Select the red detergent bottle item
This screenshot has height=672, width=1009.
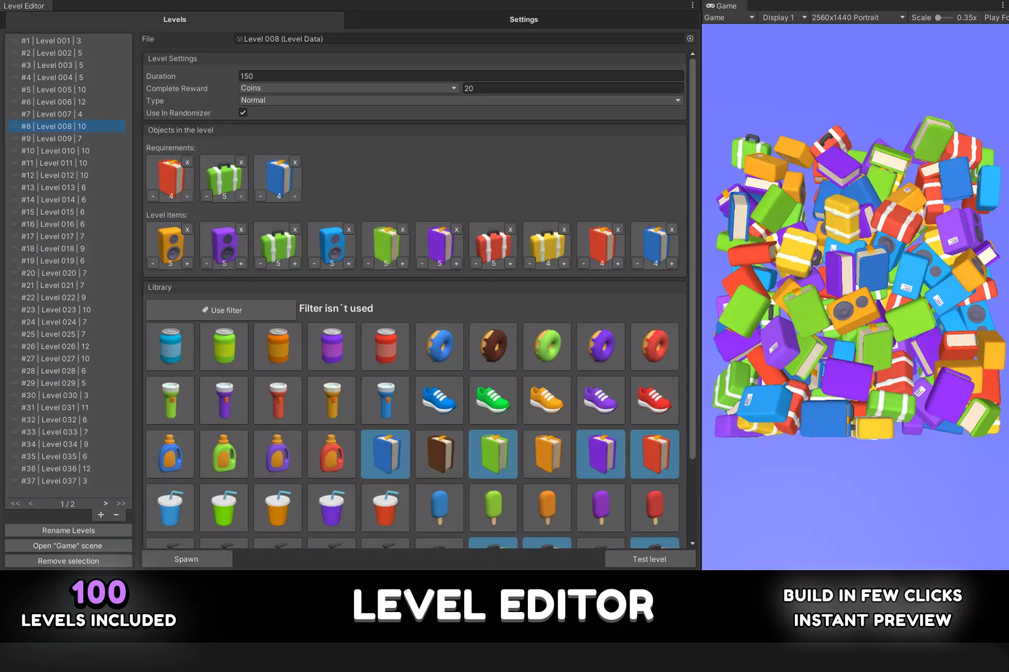332,454
